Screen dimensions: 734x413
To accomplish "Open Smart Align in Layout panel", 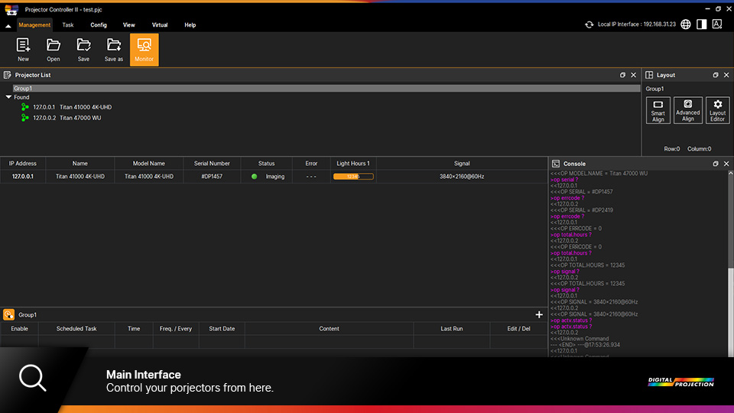I will (x=658, y=110).
